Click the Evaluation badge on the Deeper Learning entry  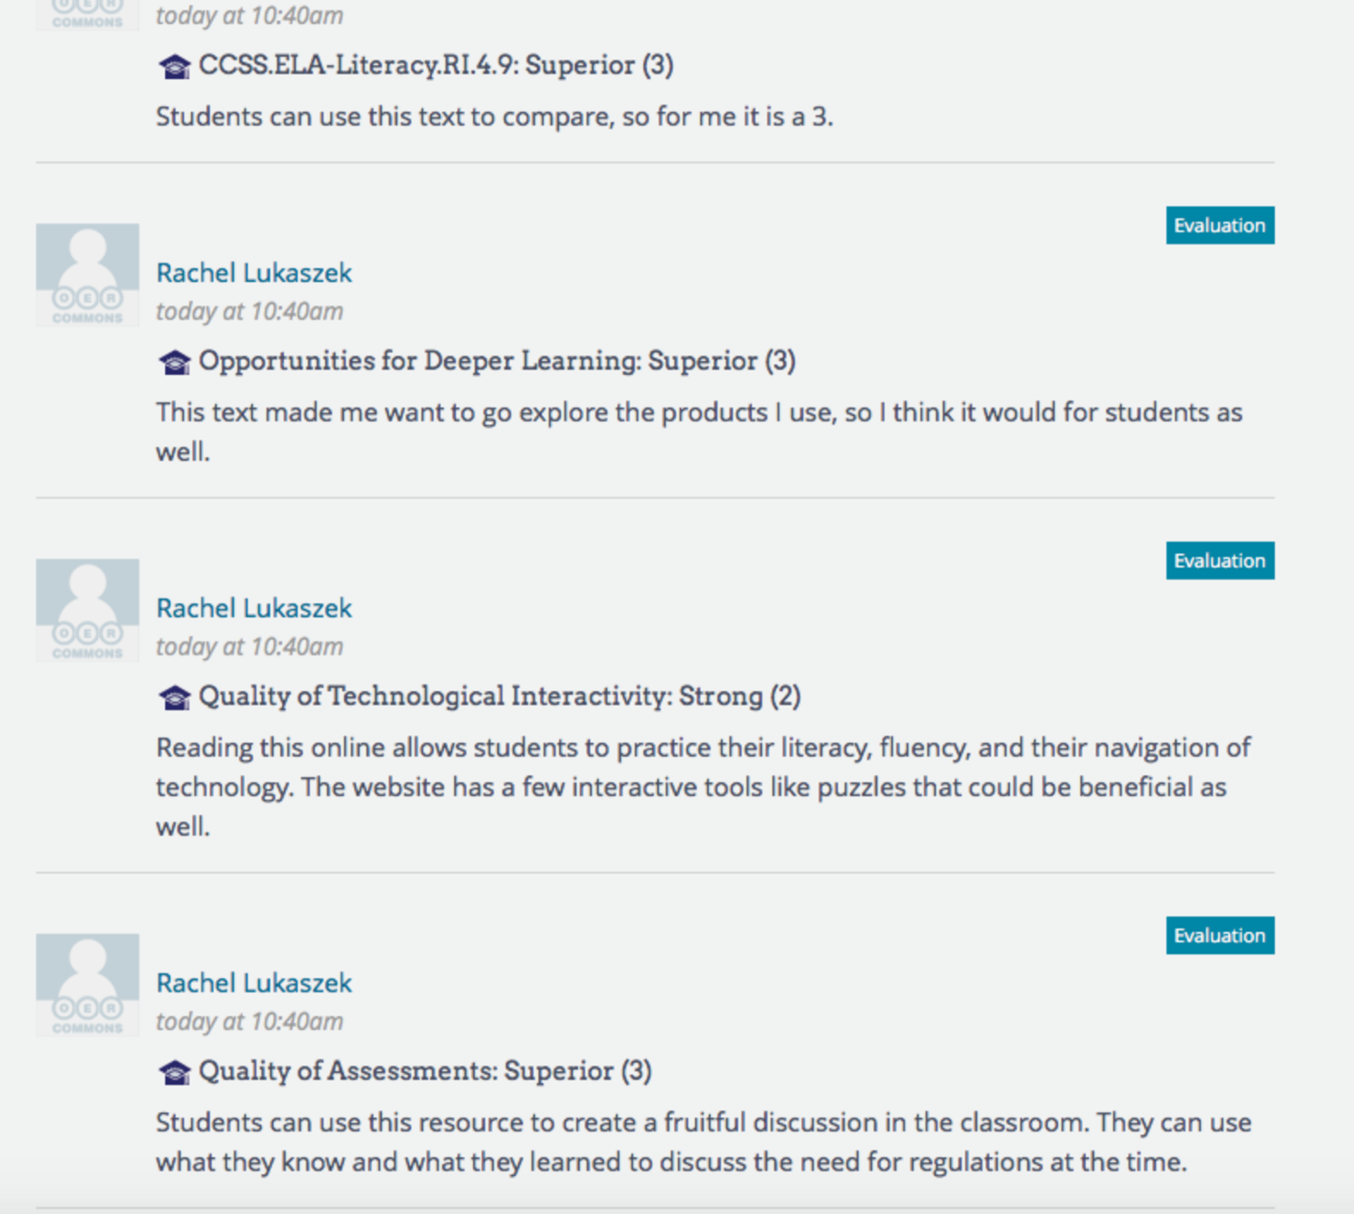(x=1219, y=225)
